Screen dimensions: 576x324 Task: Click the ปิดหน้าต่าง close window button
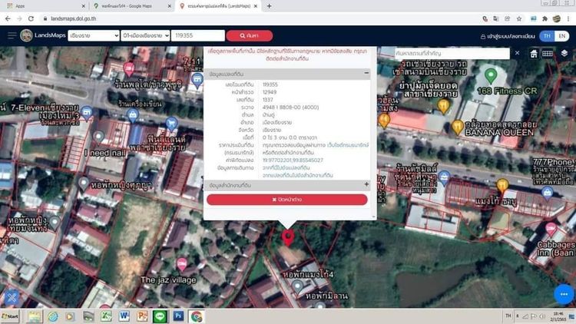pyautogui.click(x=287, y=200)
